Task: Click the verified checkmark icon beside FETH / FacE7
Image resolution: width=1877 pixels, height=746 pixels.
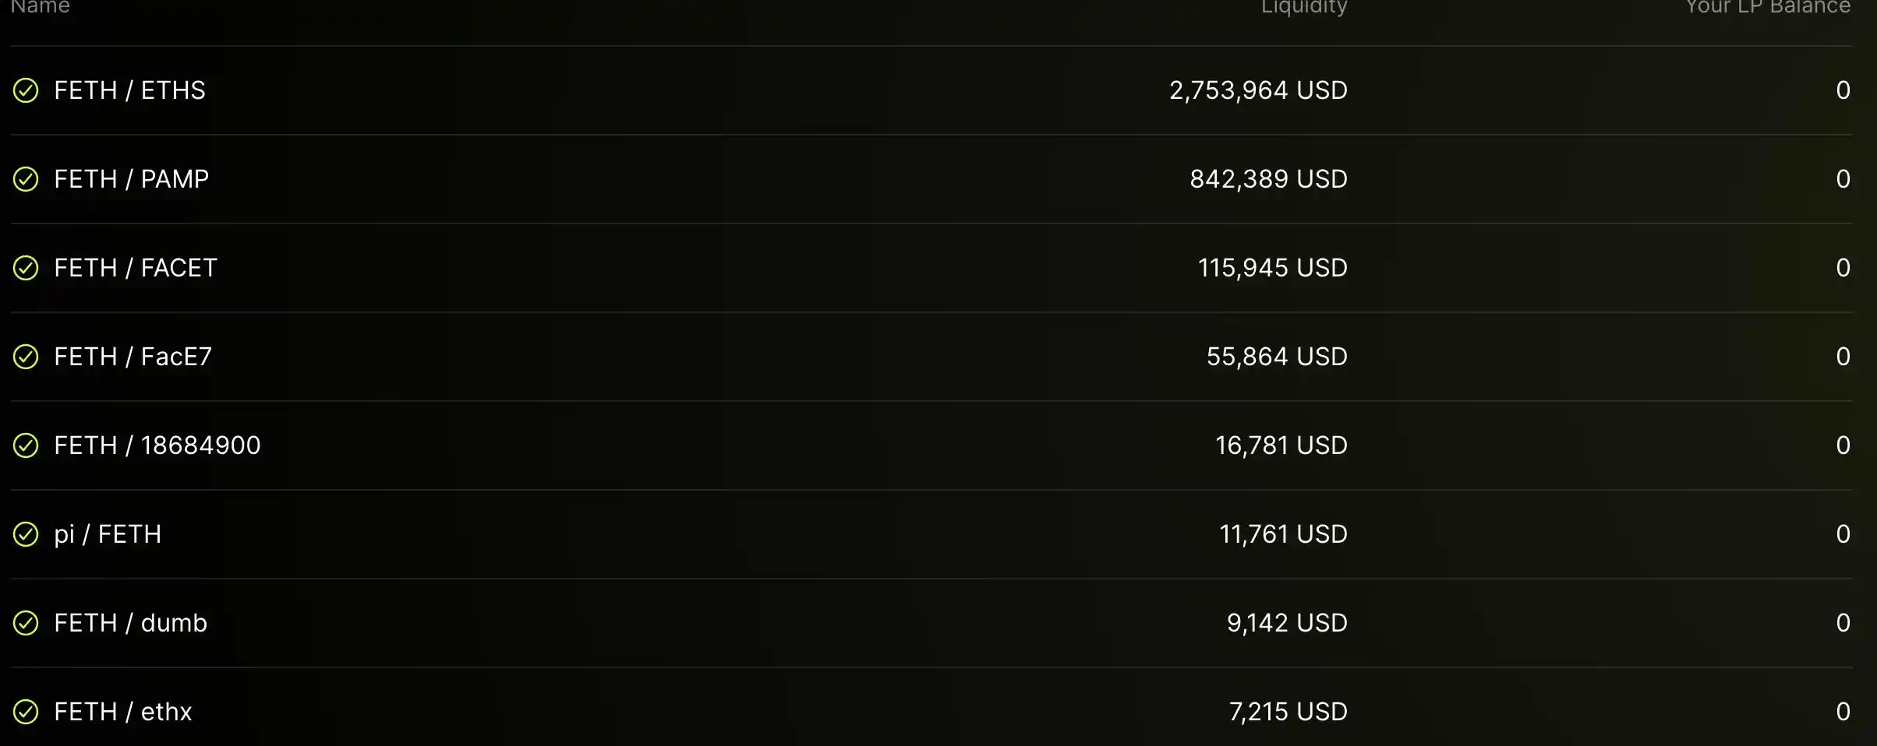Action: tap(26, 357)
